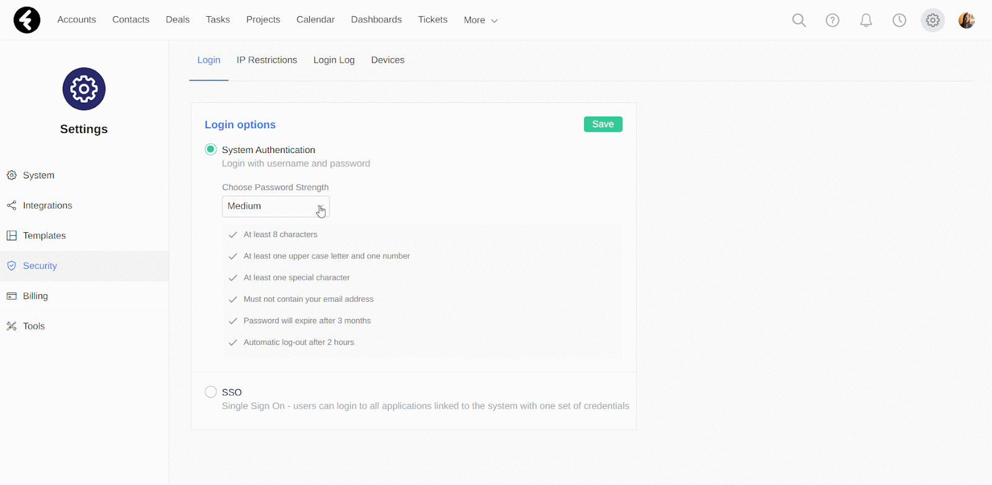Click the System gear icon in sidebar

(12, 175)
